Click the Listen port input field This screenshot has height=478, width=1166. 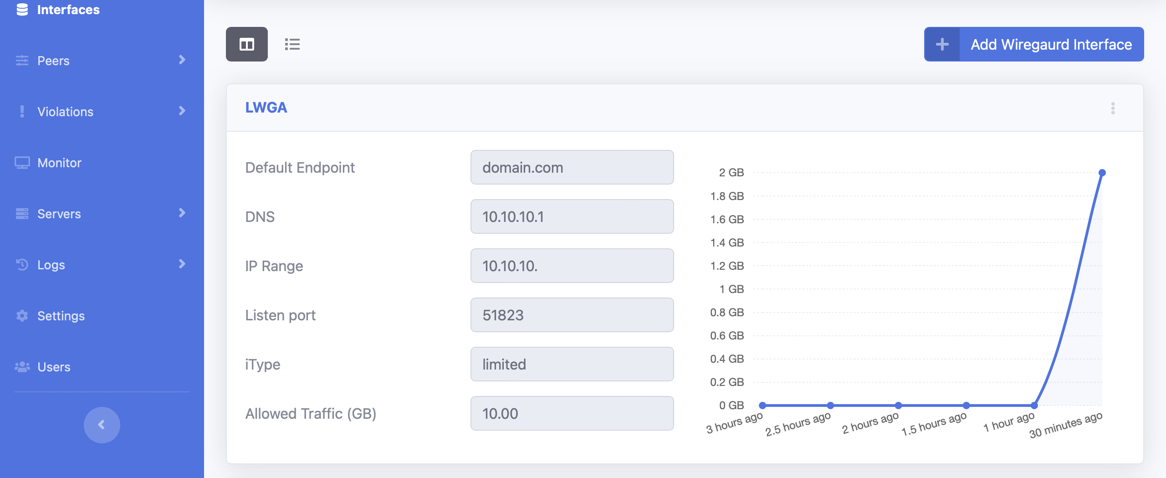click(x=572, y=315)
